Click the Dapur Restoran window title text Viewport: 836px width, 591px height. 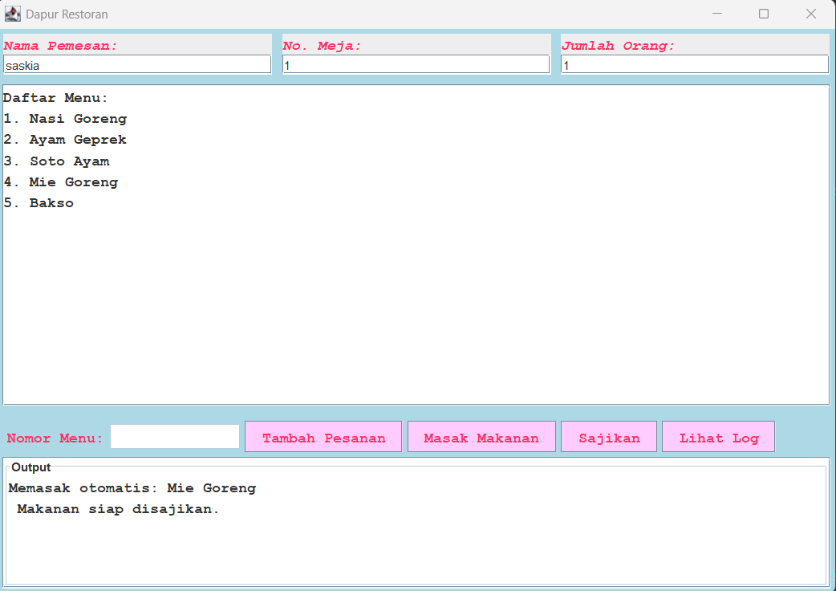tap(67, 14)
